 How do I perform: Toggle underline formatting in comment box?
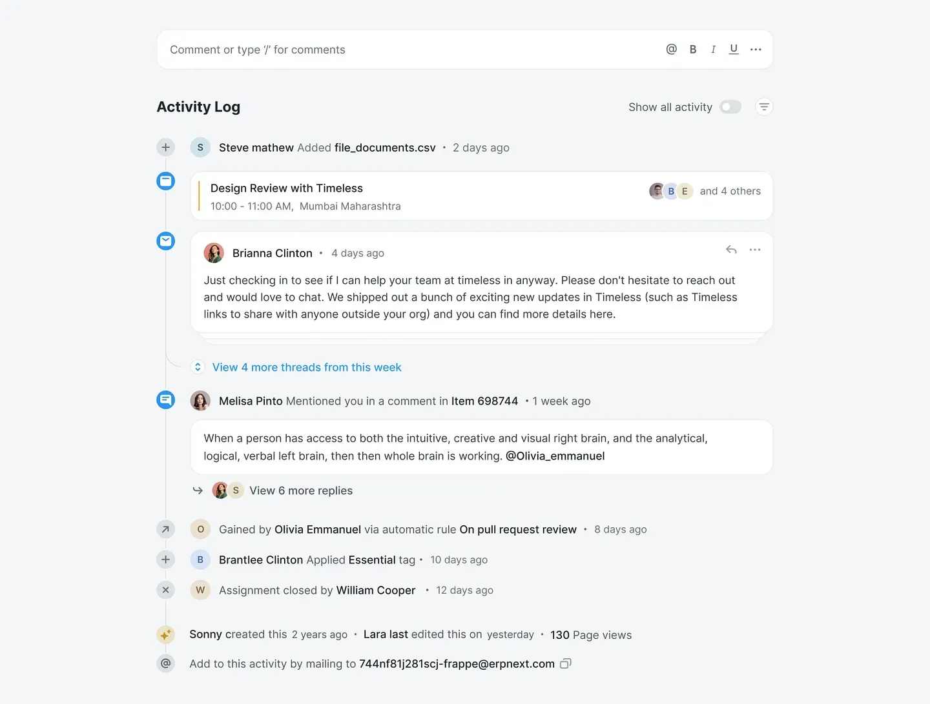tap(734, 50)
